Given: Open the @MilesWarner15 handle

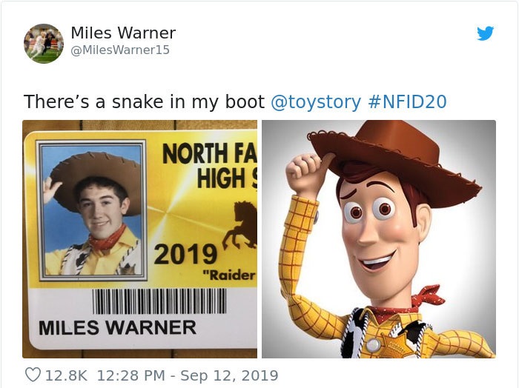Looking at the screenshot, I should [x=120, y=50].
